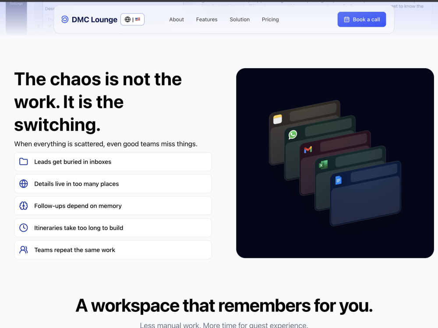Click the Google Docs icon in the illustration
This screenshot has height=328, width=438.
(x=338, y=180)
